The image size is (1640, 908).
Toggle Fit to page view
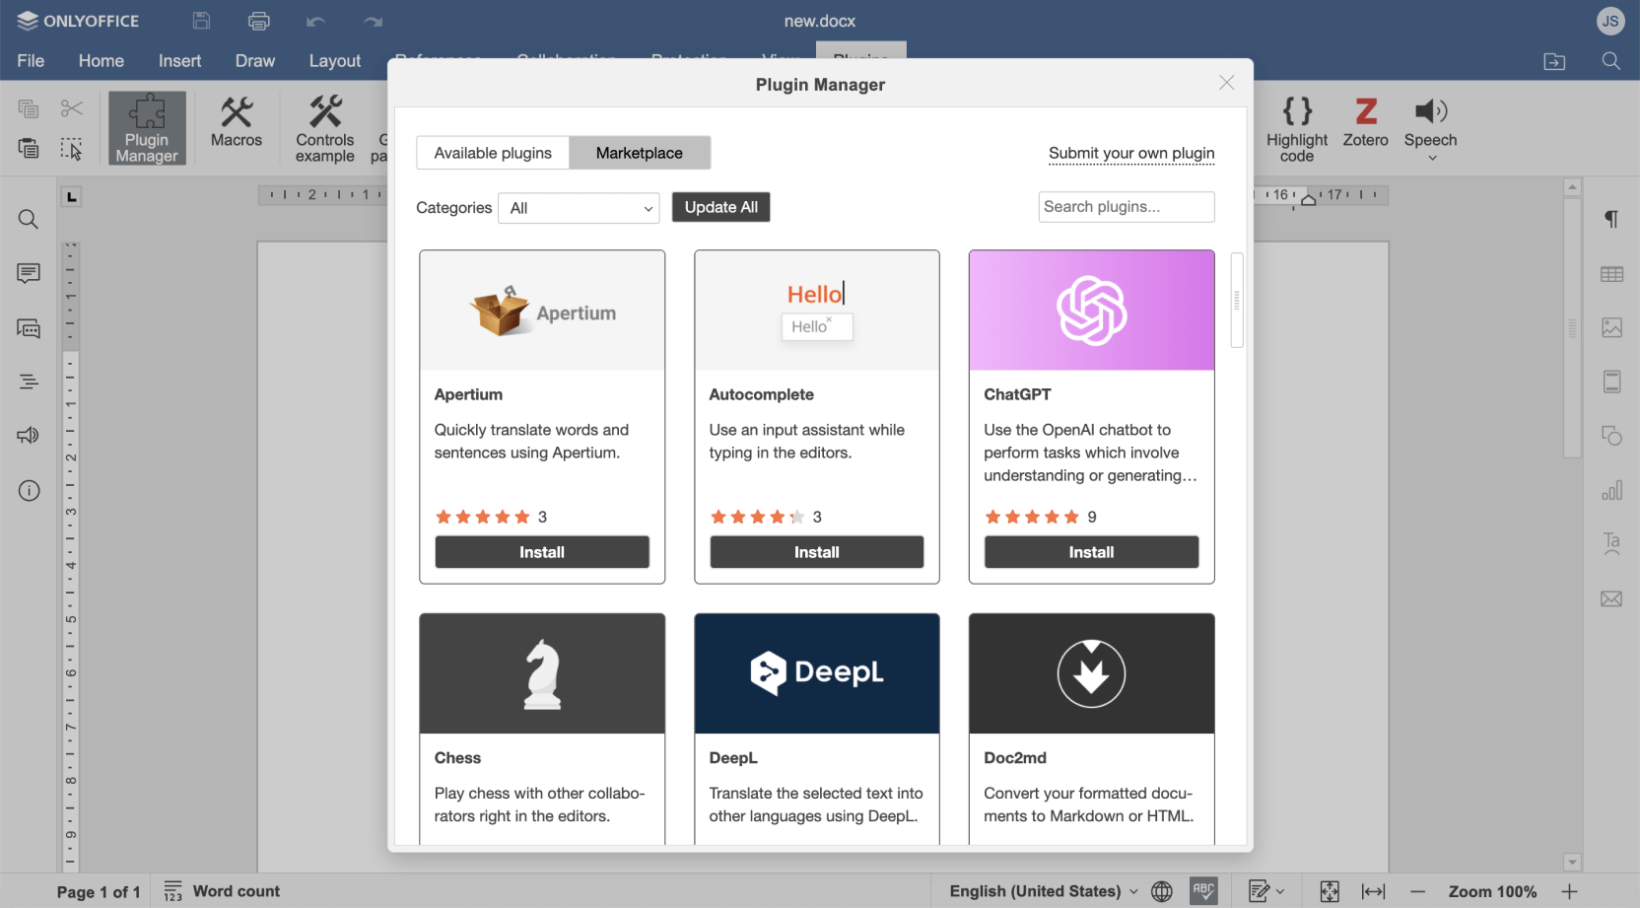click(x=1329, y=891)
